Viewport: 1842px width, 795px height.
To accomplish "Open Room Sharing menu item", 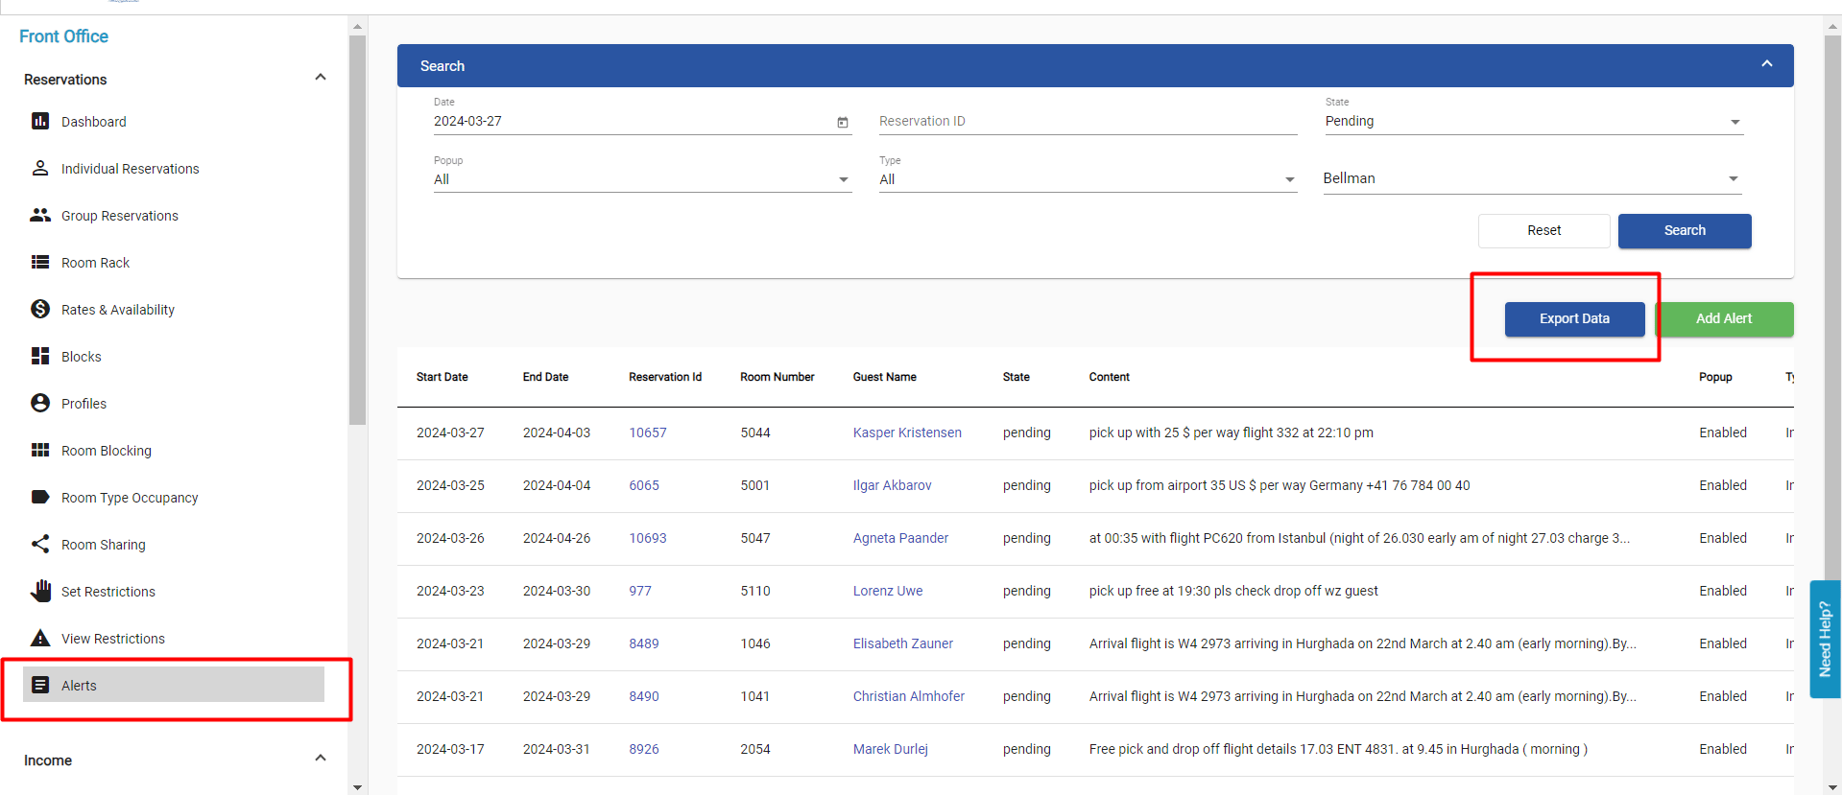I will (104, 545).
